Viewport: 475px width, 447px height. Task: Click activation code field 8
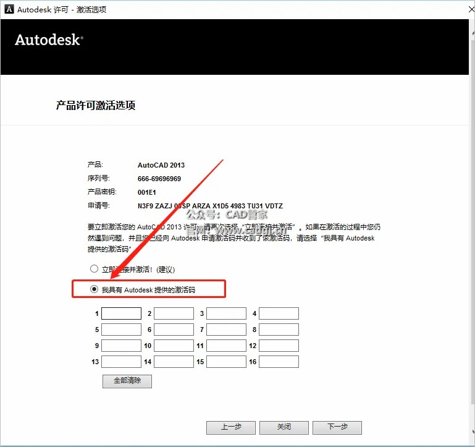click(x=279, y=330)
